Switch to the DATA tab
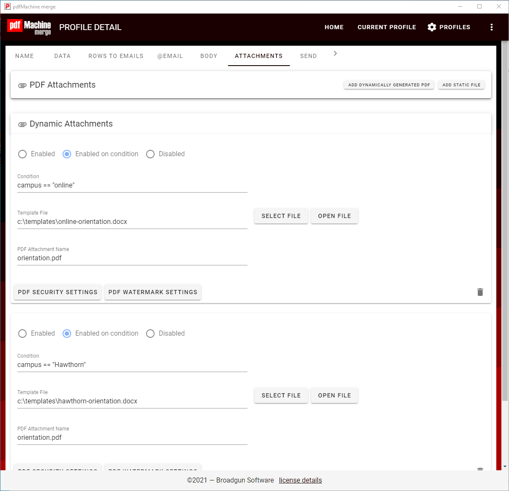Image resolution: width=509 pixels, height=491 pixels. tap(63, 56)
